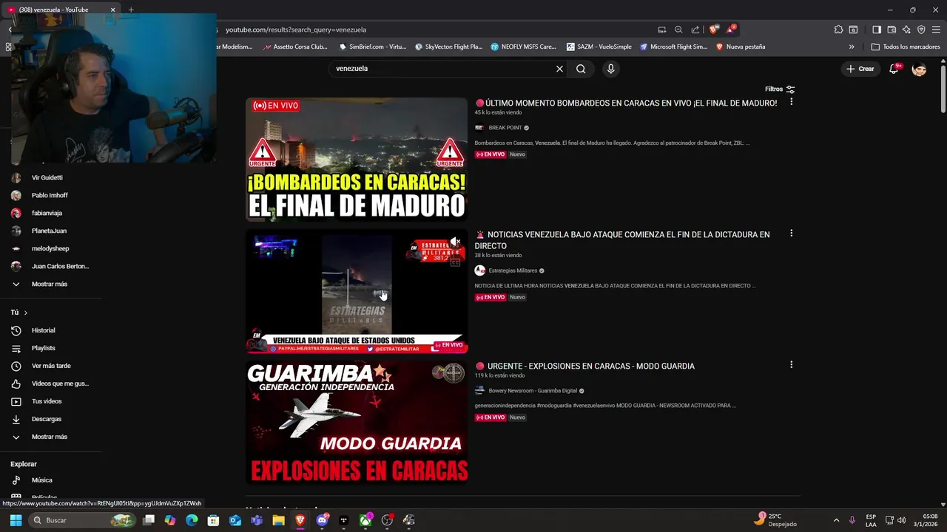Open SAZM - VueloSimple bookmark
The height and width of the screenshot is (532, 947).
[x=599, y=47]
